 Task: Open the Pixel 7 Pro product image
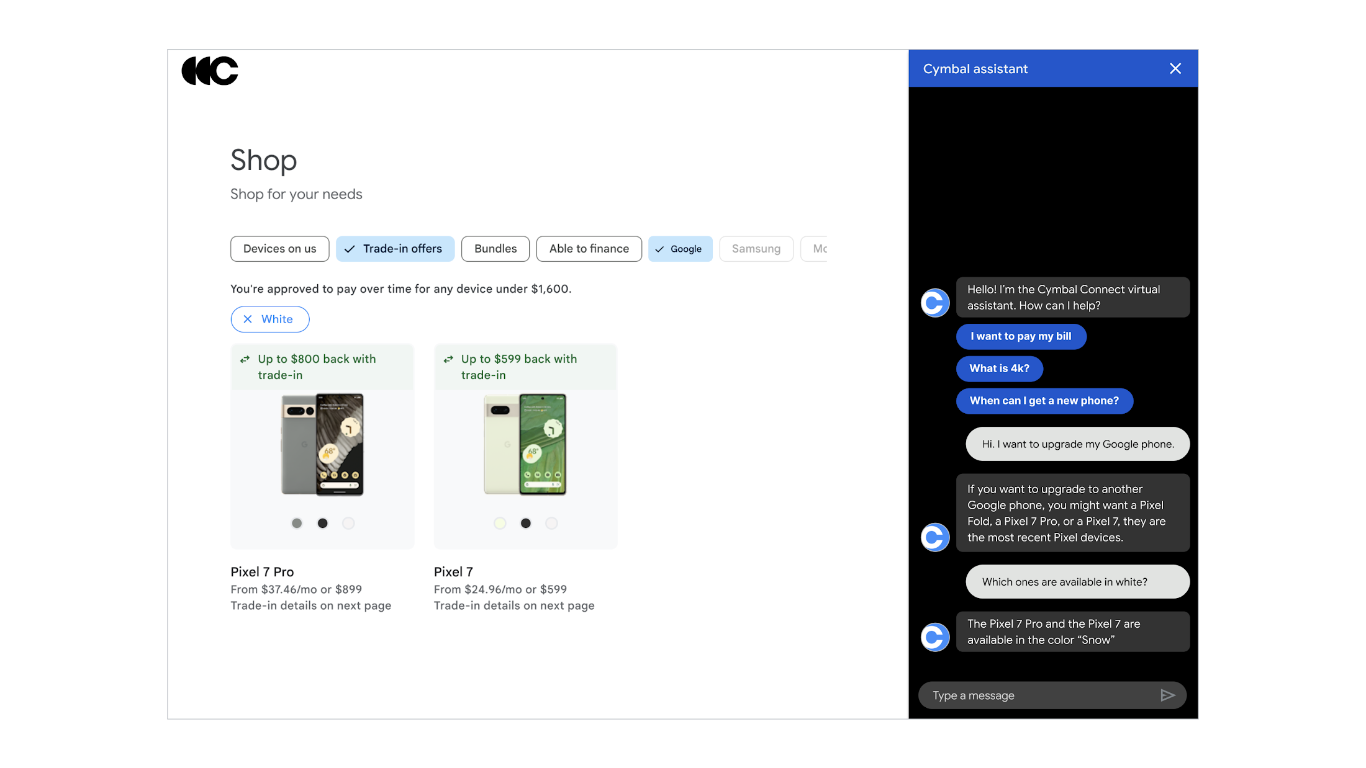pos(322,444)
